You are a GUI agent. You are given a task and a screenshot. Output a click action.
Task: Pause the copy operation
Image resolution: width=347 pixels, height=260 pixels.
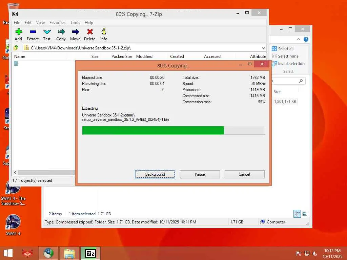pyautogui.click(x=200, y=174)
